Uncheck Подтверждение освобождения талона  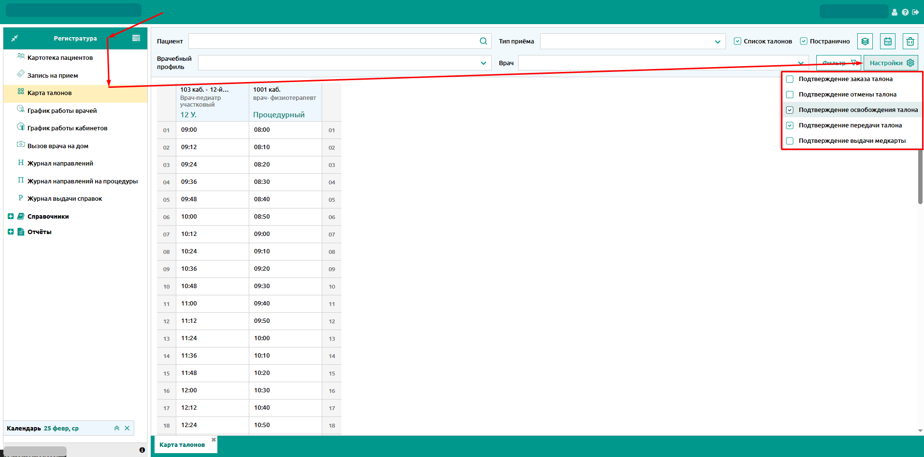pos(790,110)
